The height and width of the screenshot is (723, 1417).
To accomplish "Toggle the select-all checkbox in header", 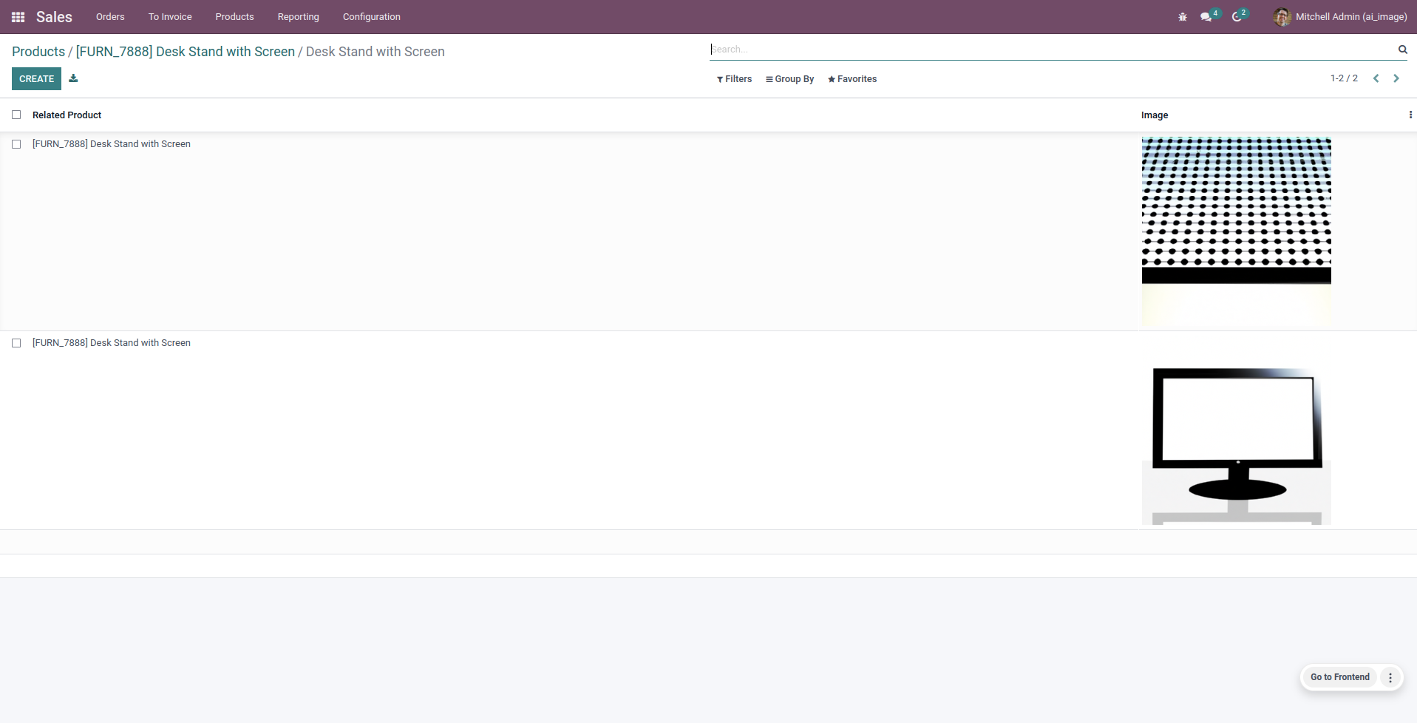I will pyautogui.click(x=16, y=115).
